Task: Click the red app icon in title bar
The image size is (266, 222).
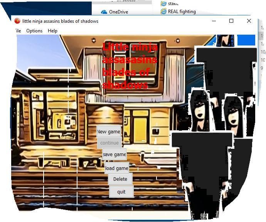Action: tap(17, 21)
